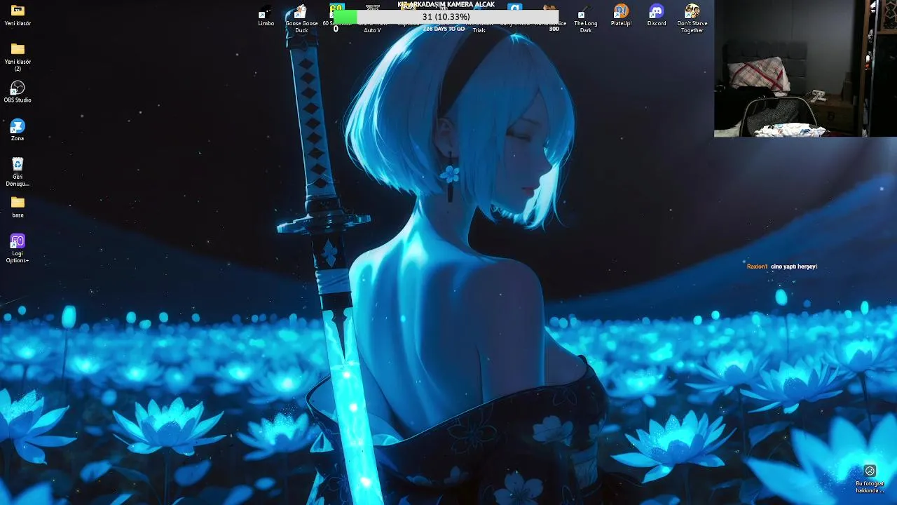Screen dimensions: 897x505
Task: Click the chat message 'cino yaptı herşeyi'
Action: pyautogui.click(x=794, y=267)
